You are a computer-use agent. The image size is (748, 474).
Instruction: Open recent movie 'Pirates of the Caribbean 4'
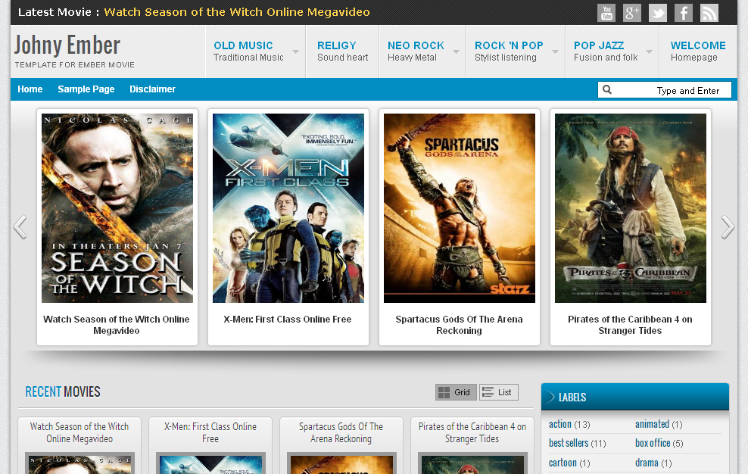pos(472,432)
